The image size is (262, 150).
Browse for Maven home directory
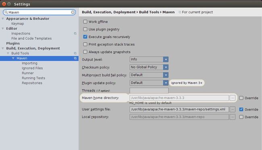click(x=233, y=98)
